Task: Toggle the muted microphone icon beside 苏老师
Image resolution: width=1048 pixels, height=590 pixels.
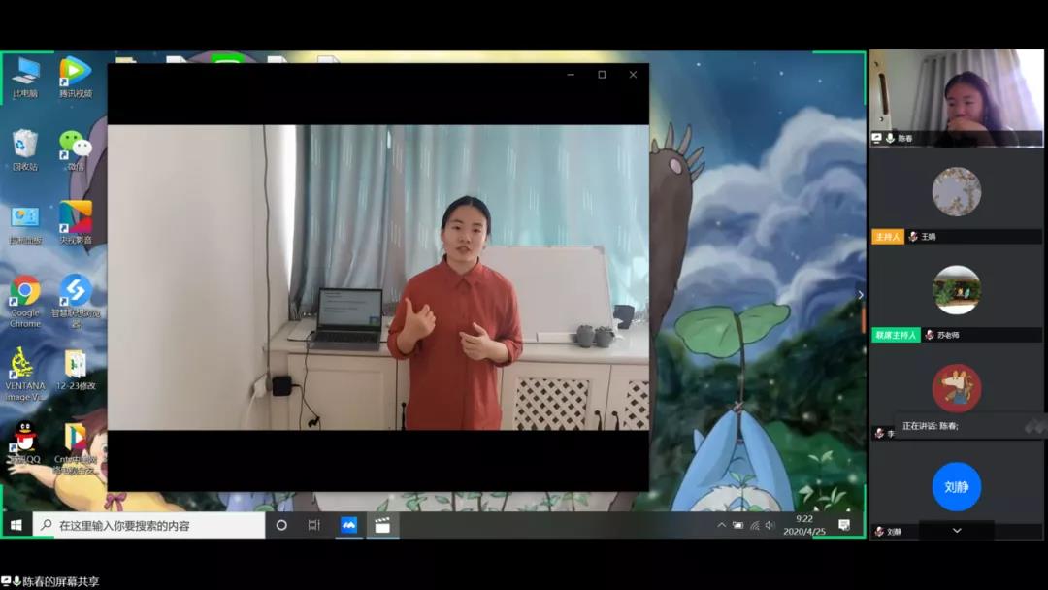Action: click(x=929, y=335)
